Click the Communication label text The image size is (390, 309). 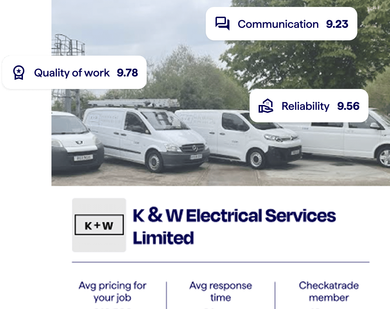pyautogui.click(x=278, y=24)
